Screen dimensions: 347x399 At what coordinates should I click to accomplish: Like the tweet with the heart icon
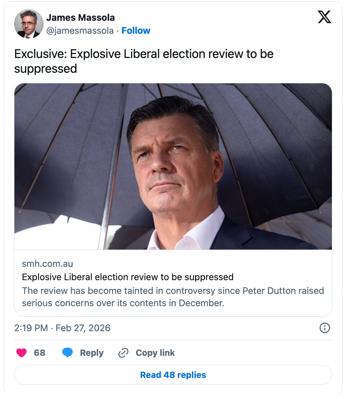21,353
